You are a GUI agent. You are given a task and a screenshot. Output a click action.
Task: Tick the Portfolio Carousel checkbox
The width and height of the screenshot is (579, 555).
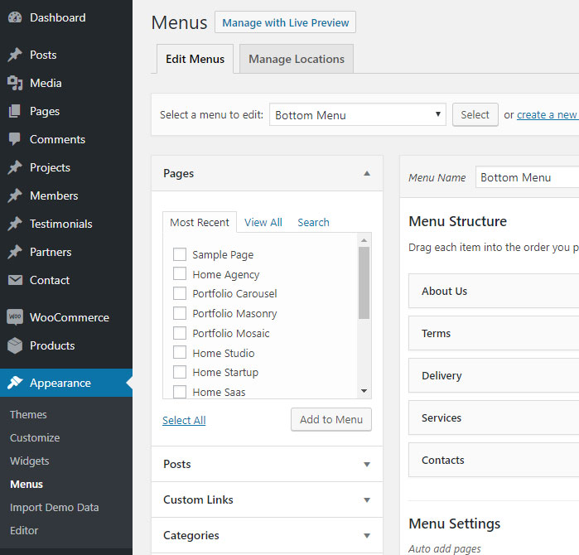179,293
